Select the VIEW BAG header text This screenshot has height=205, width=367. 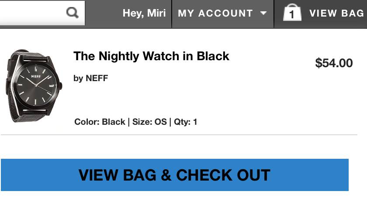(336, 14)
